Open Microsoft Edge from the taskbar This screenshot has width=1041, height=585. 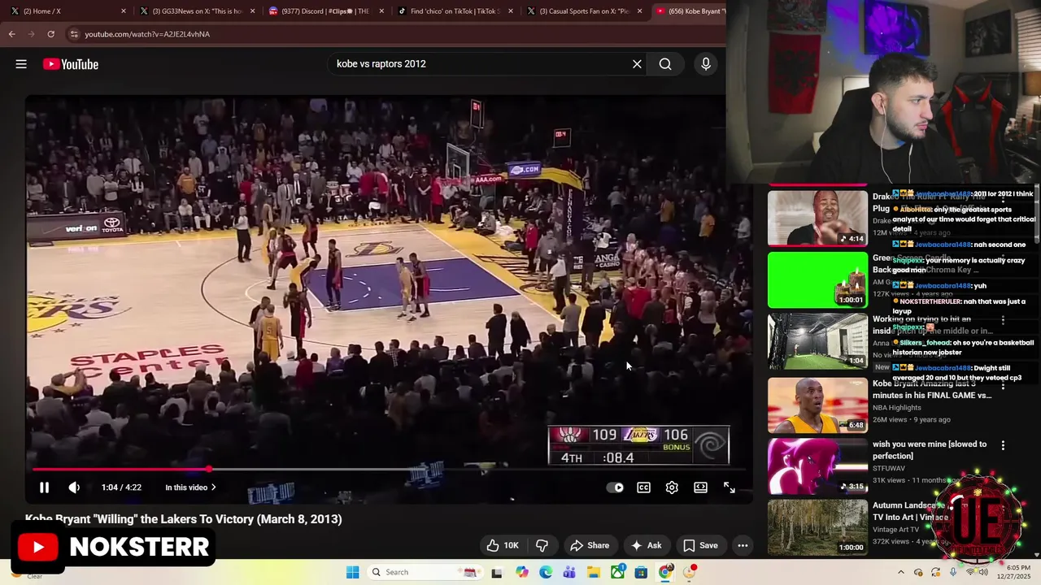(x=546, y=572)
